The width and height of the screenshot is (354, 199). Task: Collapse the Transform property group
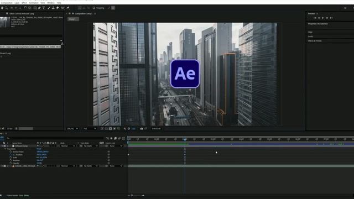tap(5, 149)
